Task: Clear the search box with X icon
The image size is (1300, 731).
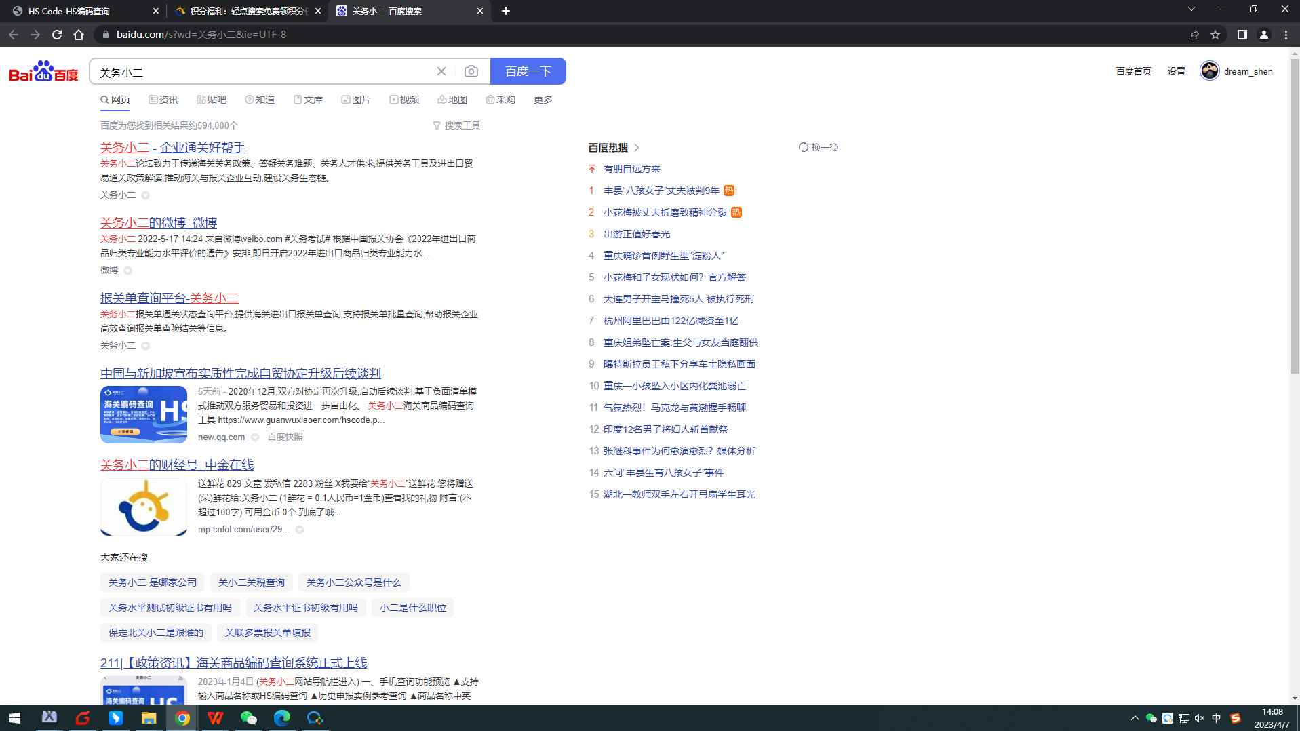Action: [441, 71]
